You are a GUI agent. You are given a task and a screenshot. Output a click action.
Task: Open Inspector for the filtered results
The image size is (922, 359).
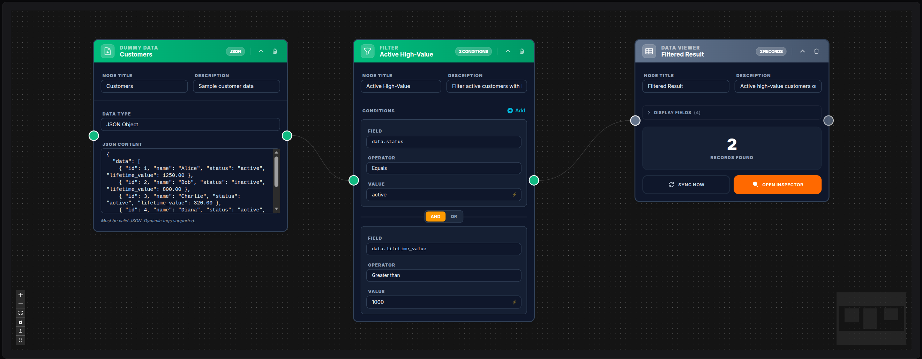click(777, 184)
